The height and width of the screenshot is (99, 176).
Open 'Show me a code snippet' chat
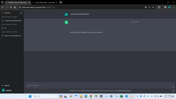[12, 36]
